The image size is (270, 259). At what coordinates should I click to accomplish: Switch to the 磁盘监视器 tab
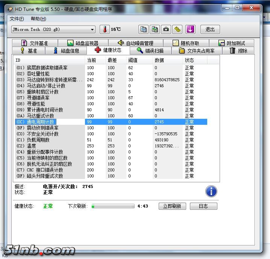pos(83,43)
